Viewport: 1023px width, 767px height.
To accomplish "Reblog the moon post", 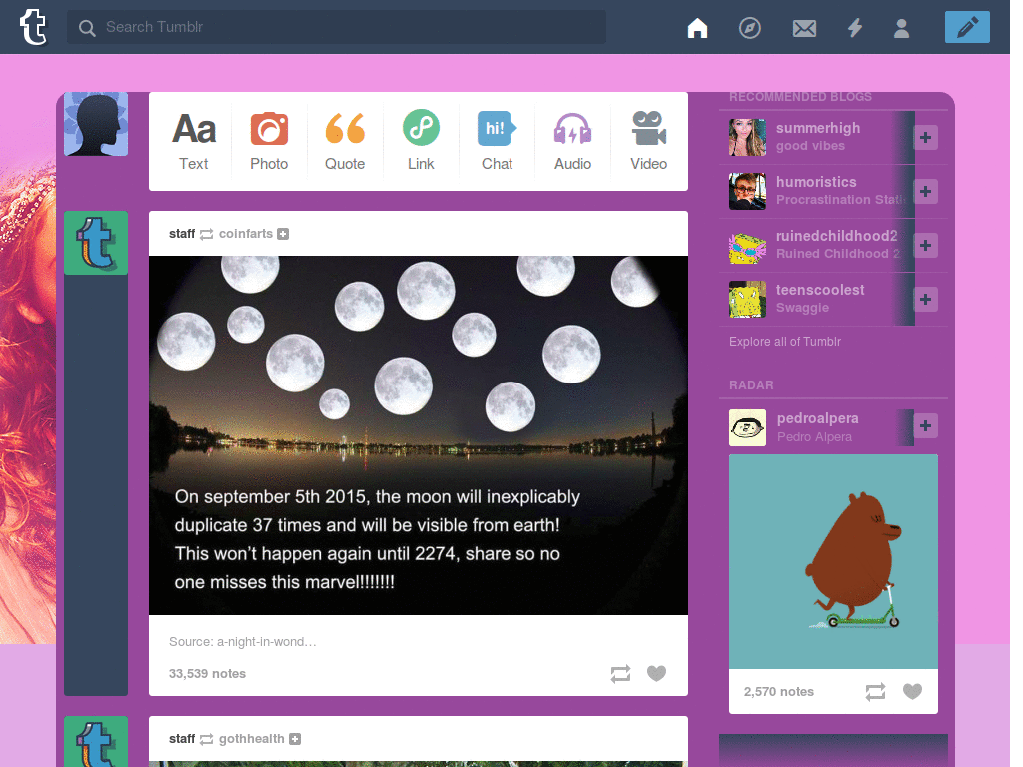I will pyautogui.click(x=620, y=674).
